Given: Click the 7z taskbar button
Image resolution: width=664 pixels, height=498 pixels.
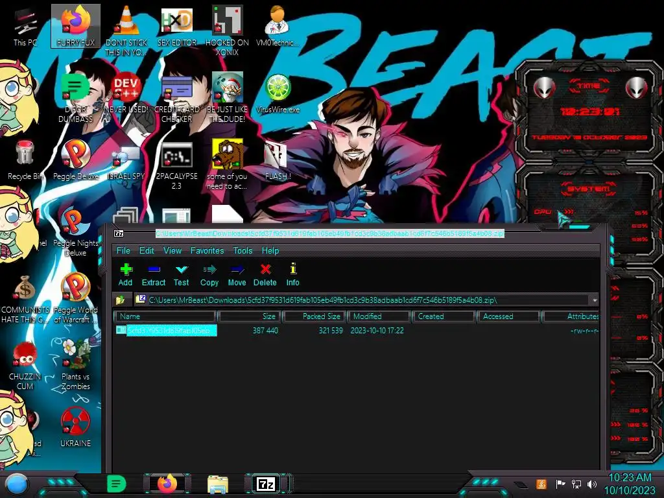Looking at the screenshot, I should click(266, 484).
